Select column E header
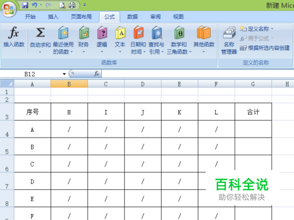Screen dimensions: 294x220 [x=179, y=84]
